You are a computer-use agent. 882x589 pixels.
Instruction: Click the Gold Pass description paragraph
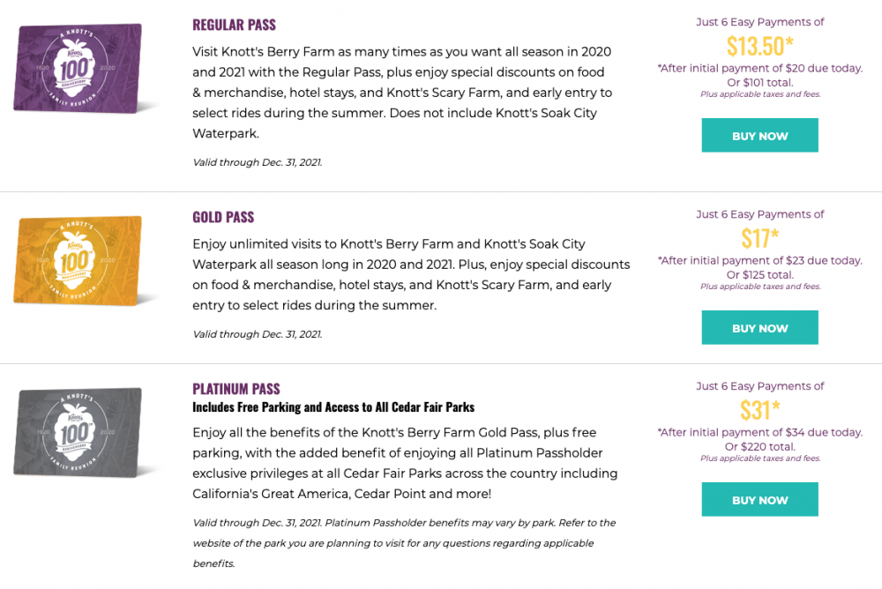pyautogui.click(x=411, y=274)
